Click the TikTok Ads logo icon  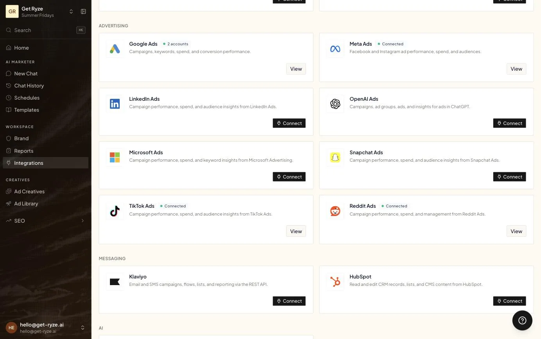click(x=115, y=211)
